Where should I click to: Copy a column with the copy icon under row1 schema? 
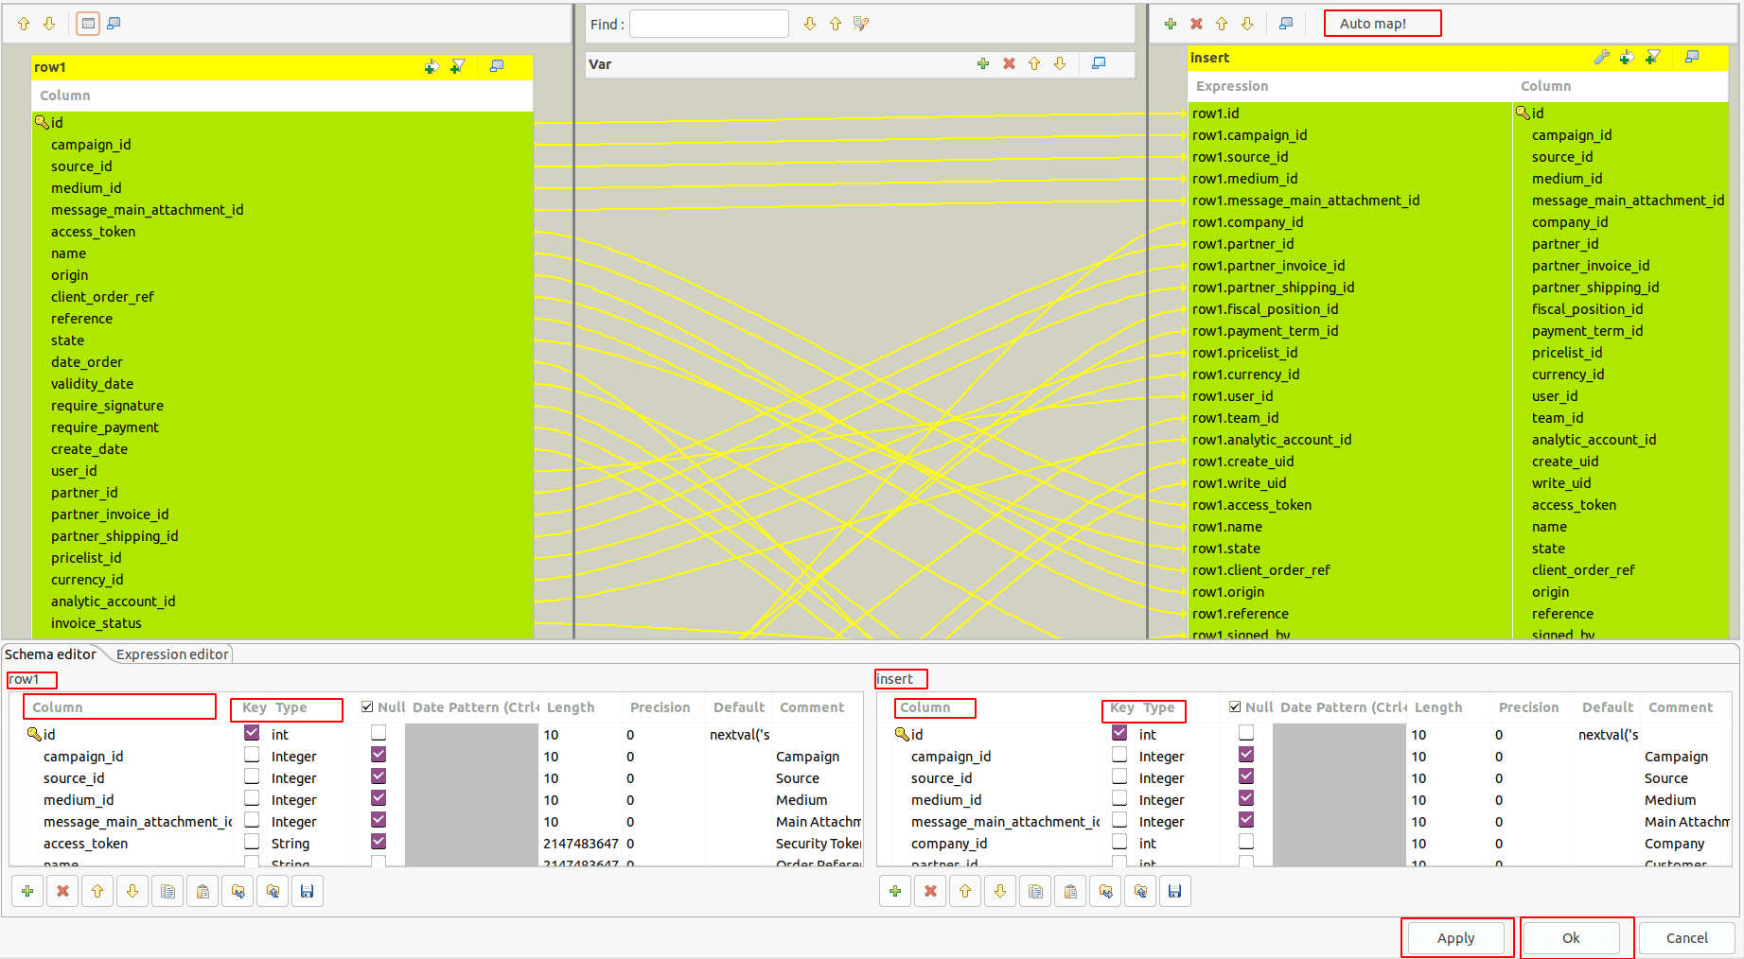click(x=167, y=890)
